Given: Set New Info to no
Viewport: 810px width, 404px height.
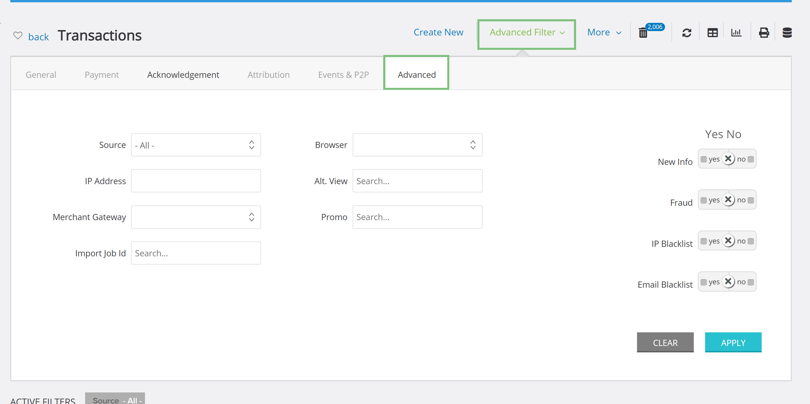Looking at the screenshot, I should 745,159.
